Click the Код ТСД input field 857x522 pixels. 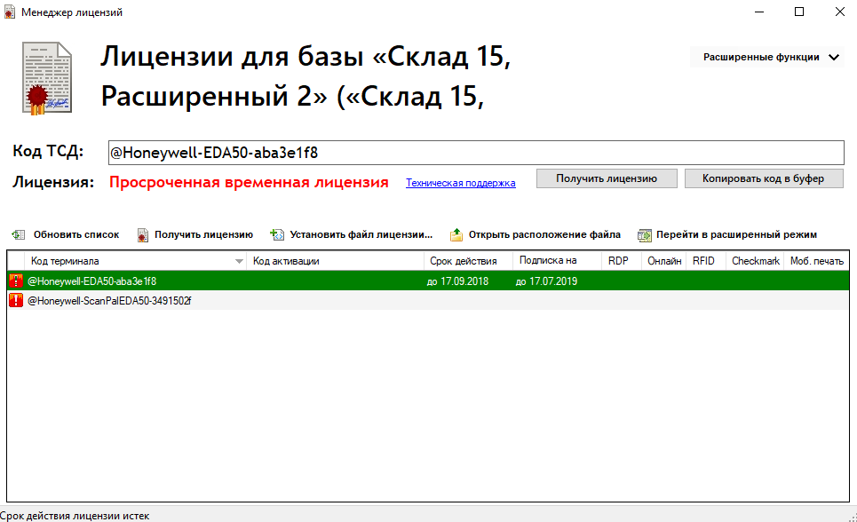[x=476, y=153]
